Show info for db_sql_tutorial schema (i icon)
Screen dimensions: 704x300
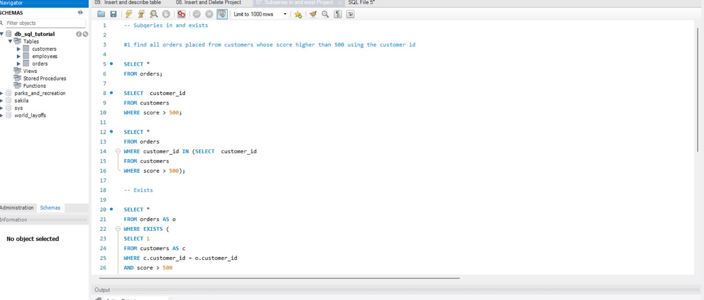click(79, 34)
